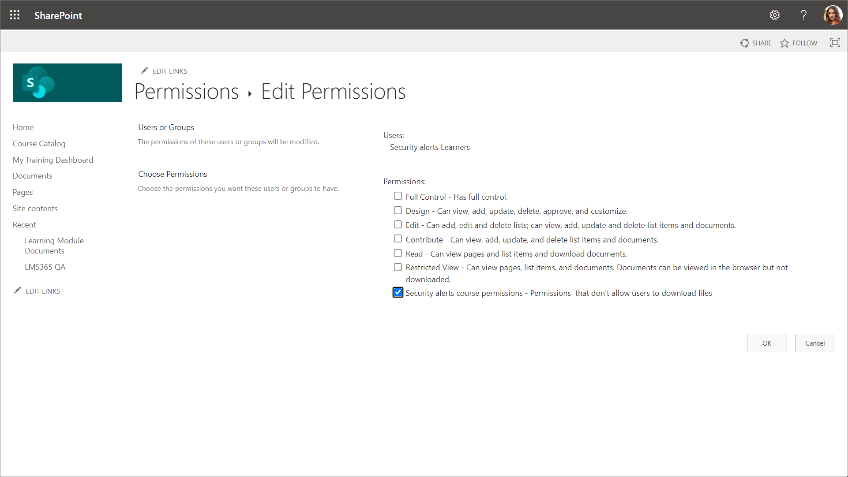Image resolution: width=848 pixels, height=477 pixels.
Task: Click the Cancel button
Action: pos(814,343)
